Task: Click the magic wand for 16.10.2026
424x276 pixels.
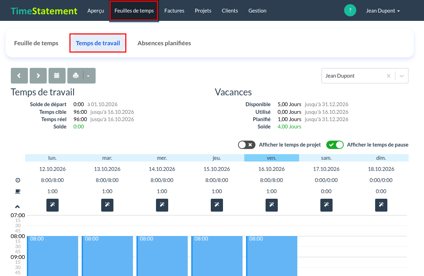Action: (271, 205)
